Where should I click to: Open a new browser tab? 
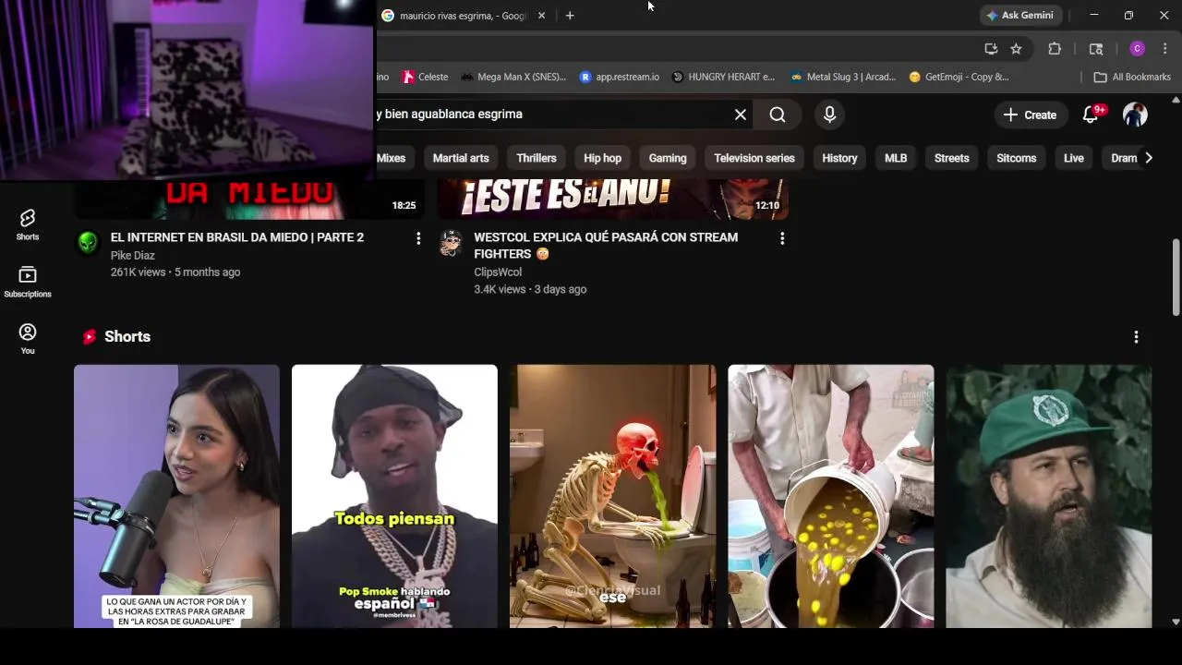[x=570, y=16]
